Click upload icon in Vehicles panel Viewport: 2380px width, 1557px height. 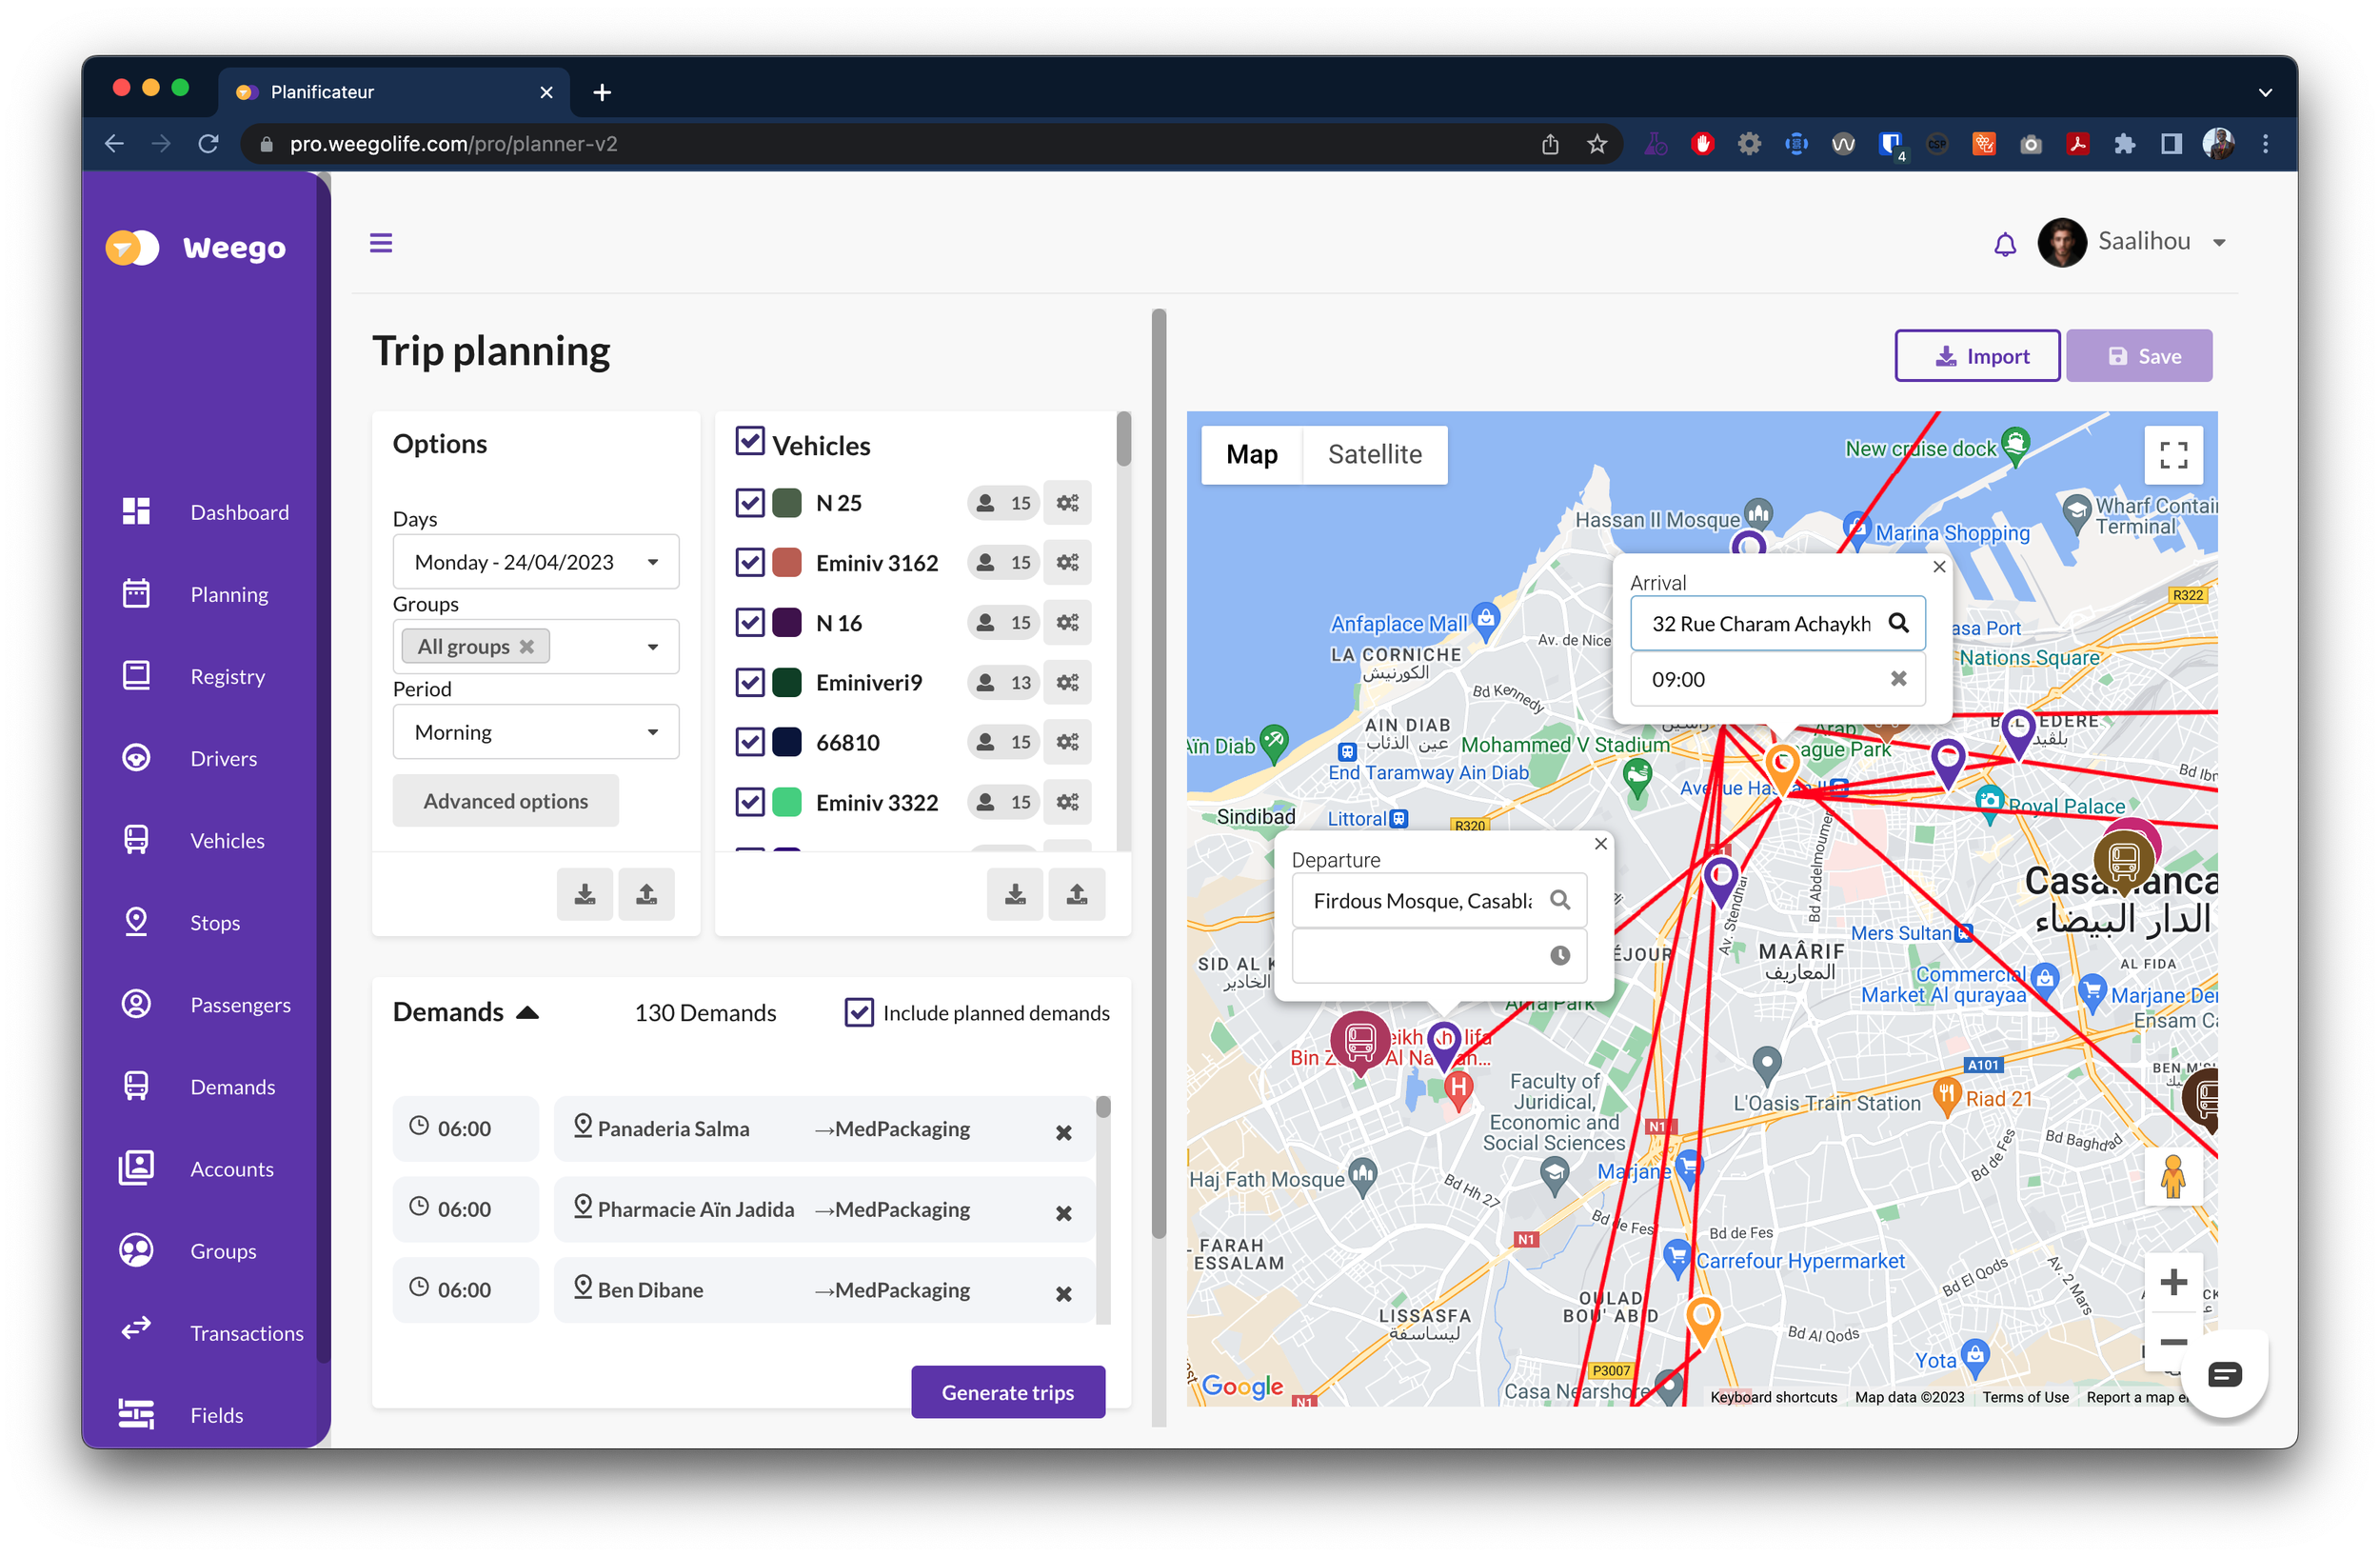[1076, 894]
